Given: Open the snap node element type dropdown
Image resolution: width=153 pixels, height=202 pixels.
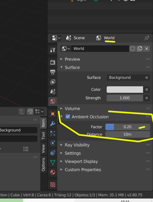Looking at the screenshot, I should click(x=39, y=111).
